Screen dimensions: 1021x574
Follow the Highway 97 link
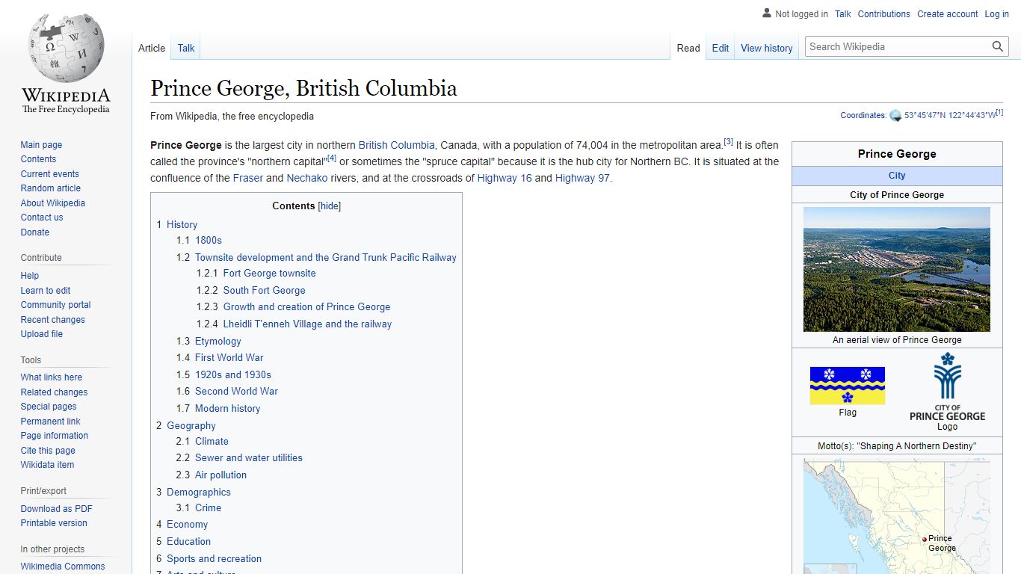point(583,178)
